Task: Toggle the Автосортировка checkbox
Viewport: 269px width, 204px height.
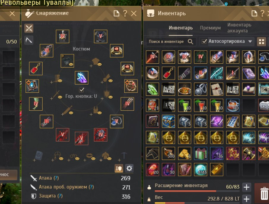Action: tap(204, 41)
